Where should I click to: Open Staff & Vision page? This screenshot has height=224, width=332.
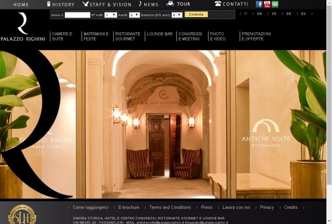[110, 5]
